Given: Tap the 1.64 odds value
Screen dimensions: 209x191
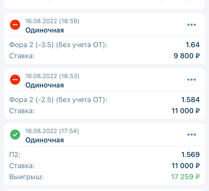Looking at the screenshot, I should (193, 45).
